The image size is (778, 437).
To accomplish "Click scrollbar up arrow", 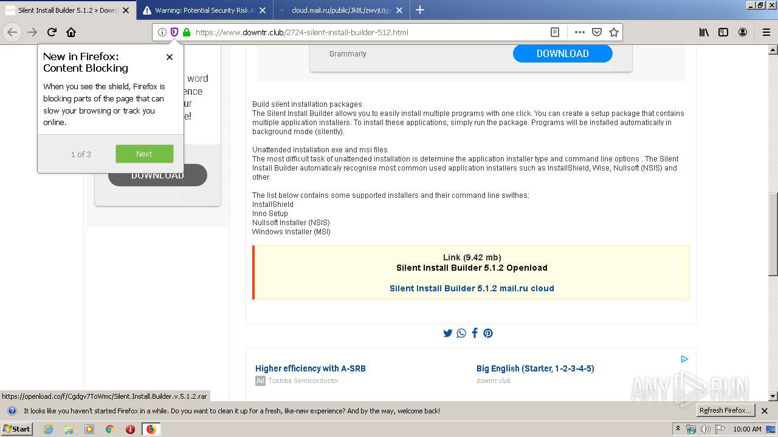I will [x=773, y=49].
